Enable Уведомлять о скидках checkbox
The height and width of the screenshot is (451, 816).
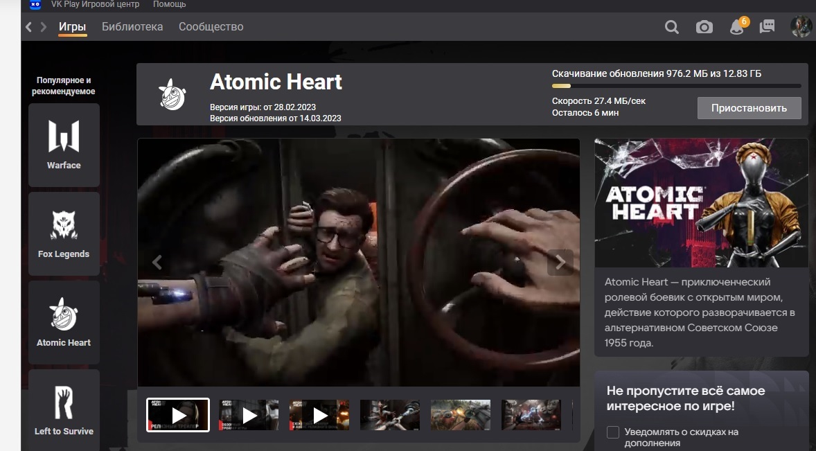click(613, 432)
